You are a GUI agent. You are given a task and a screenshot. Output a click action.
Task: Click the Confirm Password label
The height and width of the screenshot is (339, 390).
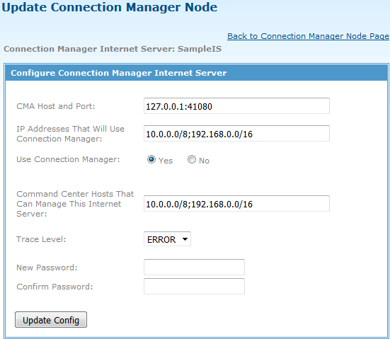pyautogui.click(x=55, y=287)
